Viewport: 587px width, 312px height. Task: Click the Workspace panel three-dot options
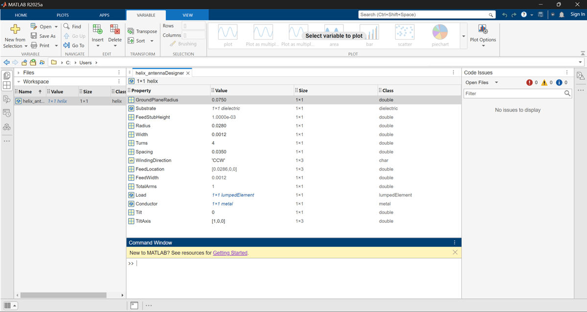(x=119, y=81)
